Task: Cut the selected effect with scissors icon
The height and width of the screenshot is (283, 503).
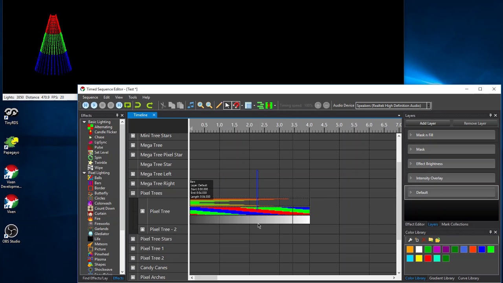Action: point(163,105)
